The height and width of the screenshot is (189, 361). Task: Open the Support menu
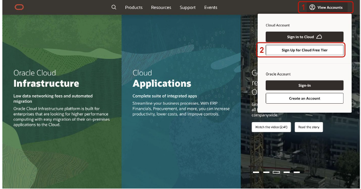click(188, 8)
